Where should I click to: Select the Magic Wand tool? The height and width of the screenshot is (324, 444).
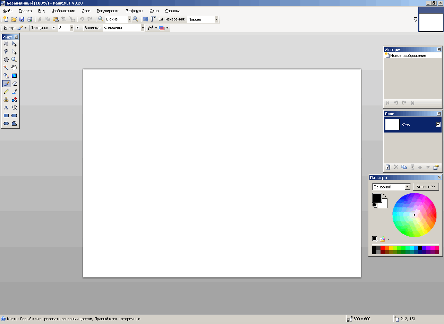6,68
